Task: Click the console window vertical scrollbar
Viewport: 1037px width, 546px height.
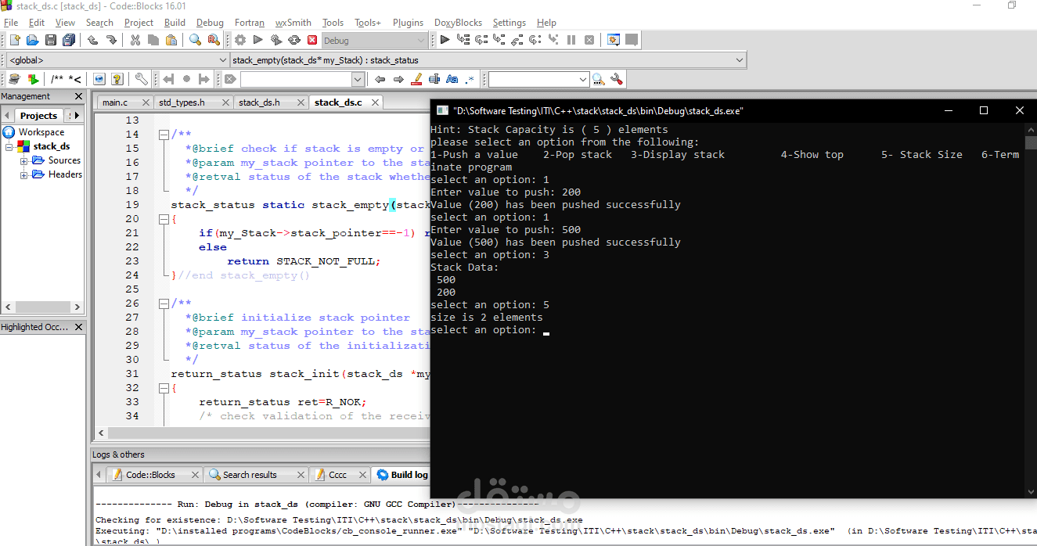Action: coord(1031,311)
